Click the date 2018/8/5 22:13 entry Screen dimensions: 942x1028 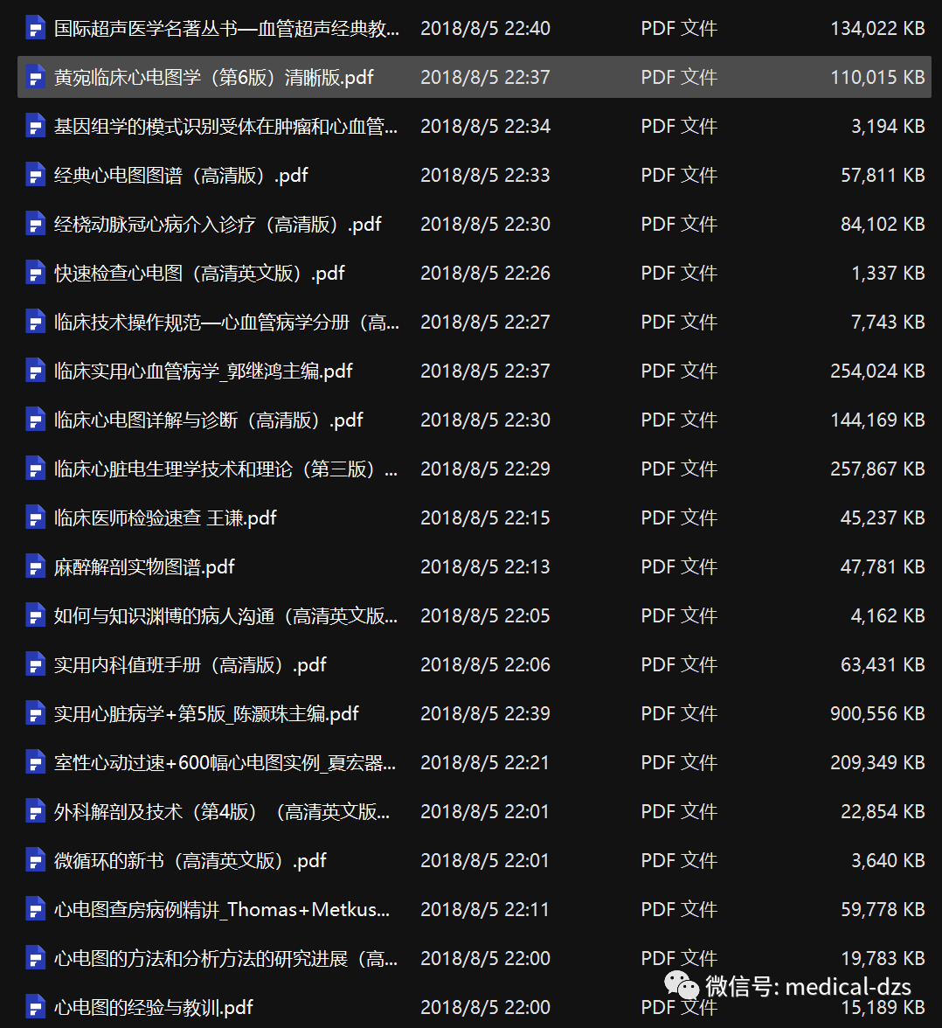point(485,567)
